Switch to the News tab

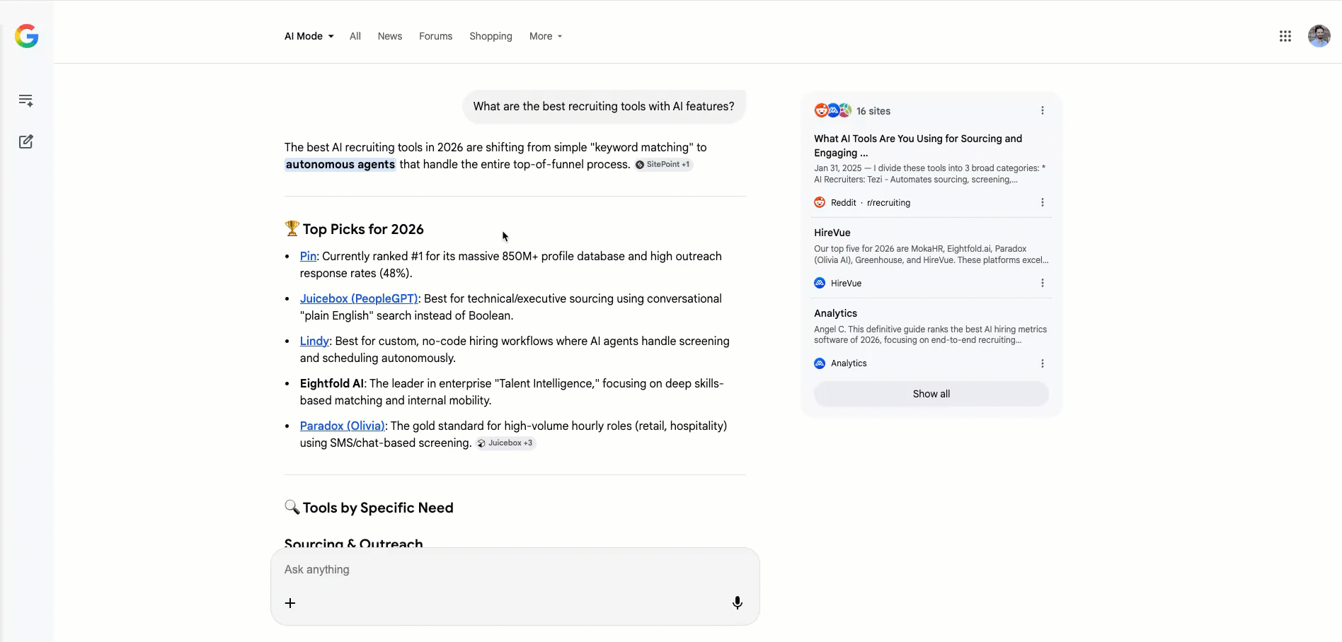(389, 36)
